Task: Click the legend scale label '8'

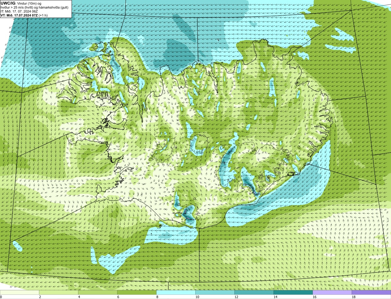Action: 157,297
